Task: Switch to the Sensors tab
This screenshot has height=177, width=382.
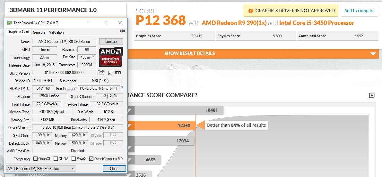Action: pyautogui.click(x=39, y=32)
